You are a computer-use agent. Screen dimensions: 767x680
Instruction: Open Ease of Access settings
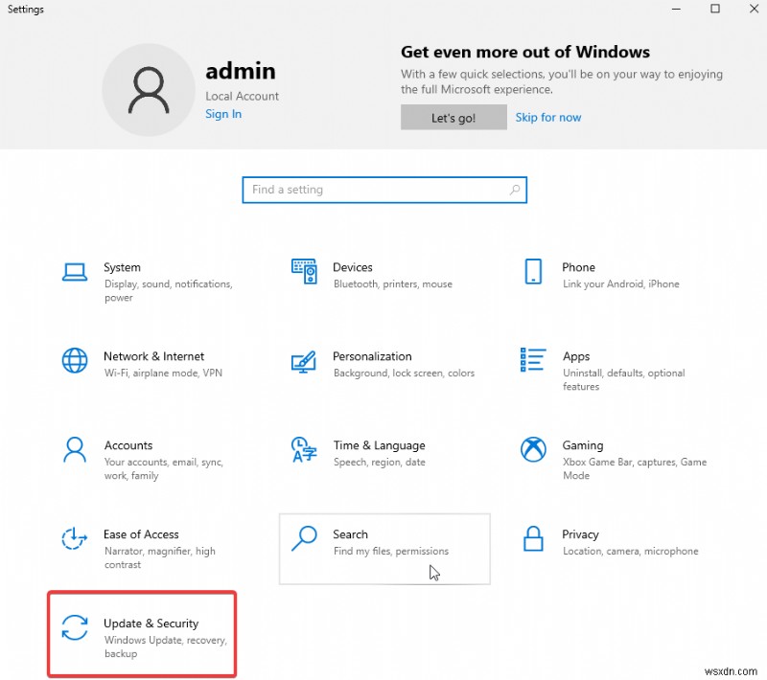[75, 539]
